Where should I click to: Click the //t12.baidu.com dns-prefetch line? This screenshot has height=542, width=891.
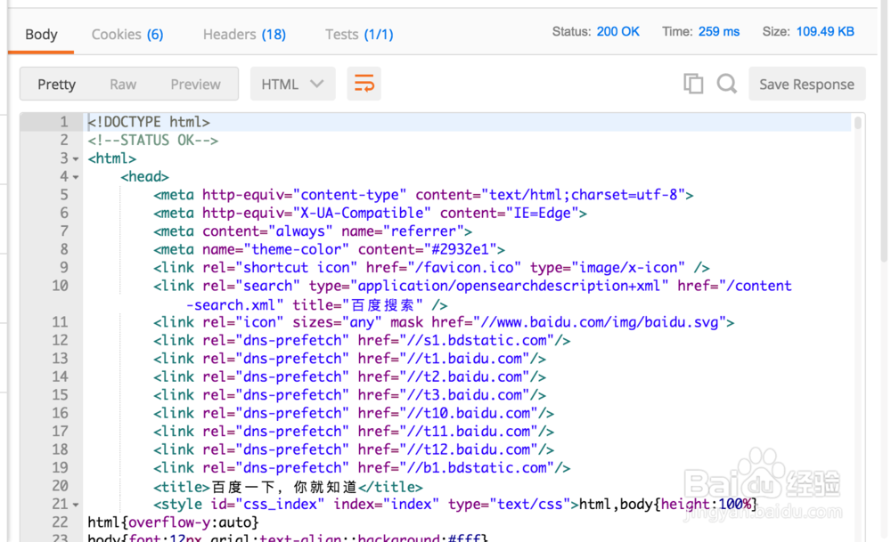pos(354,449)
